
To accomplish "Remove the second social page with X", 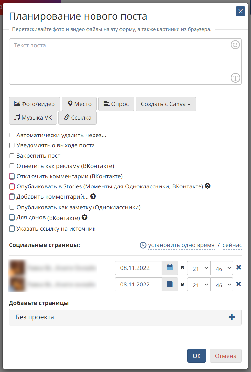I will coord(239,284).
